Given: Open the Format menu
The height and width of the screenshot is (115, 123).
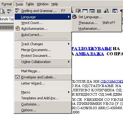Looking at the screenshot, I should (7, 4).
